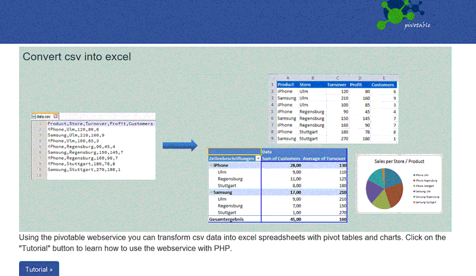Close the data.csv tab in the illustration
Screen dimensions: 476x276
point(55,116)
